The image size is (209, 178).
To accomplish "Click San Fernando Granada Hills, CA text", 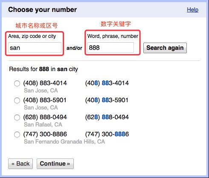I will 64,141.
